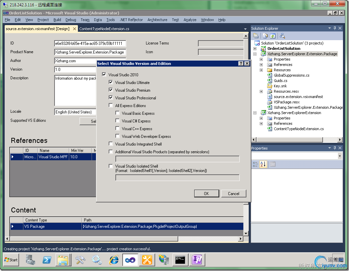The width and height of the screenshot is (349, 271).
Task: Enable Visual Studio Integrated Shell checkbox
Action: tap(111, 144)
